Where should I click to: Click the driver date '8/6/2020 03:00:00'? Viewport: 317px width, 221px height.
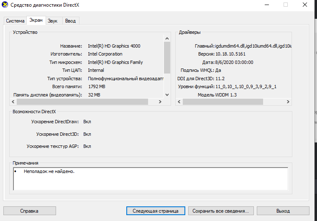tap(234, 62)
